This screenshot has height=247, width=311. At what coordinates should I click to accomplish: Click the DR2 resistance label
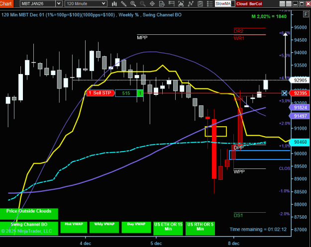tap(238, 31)
